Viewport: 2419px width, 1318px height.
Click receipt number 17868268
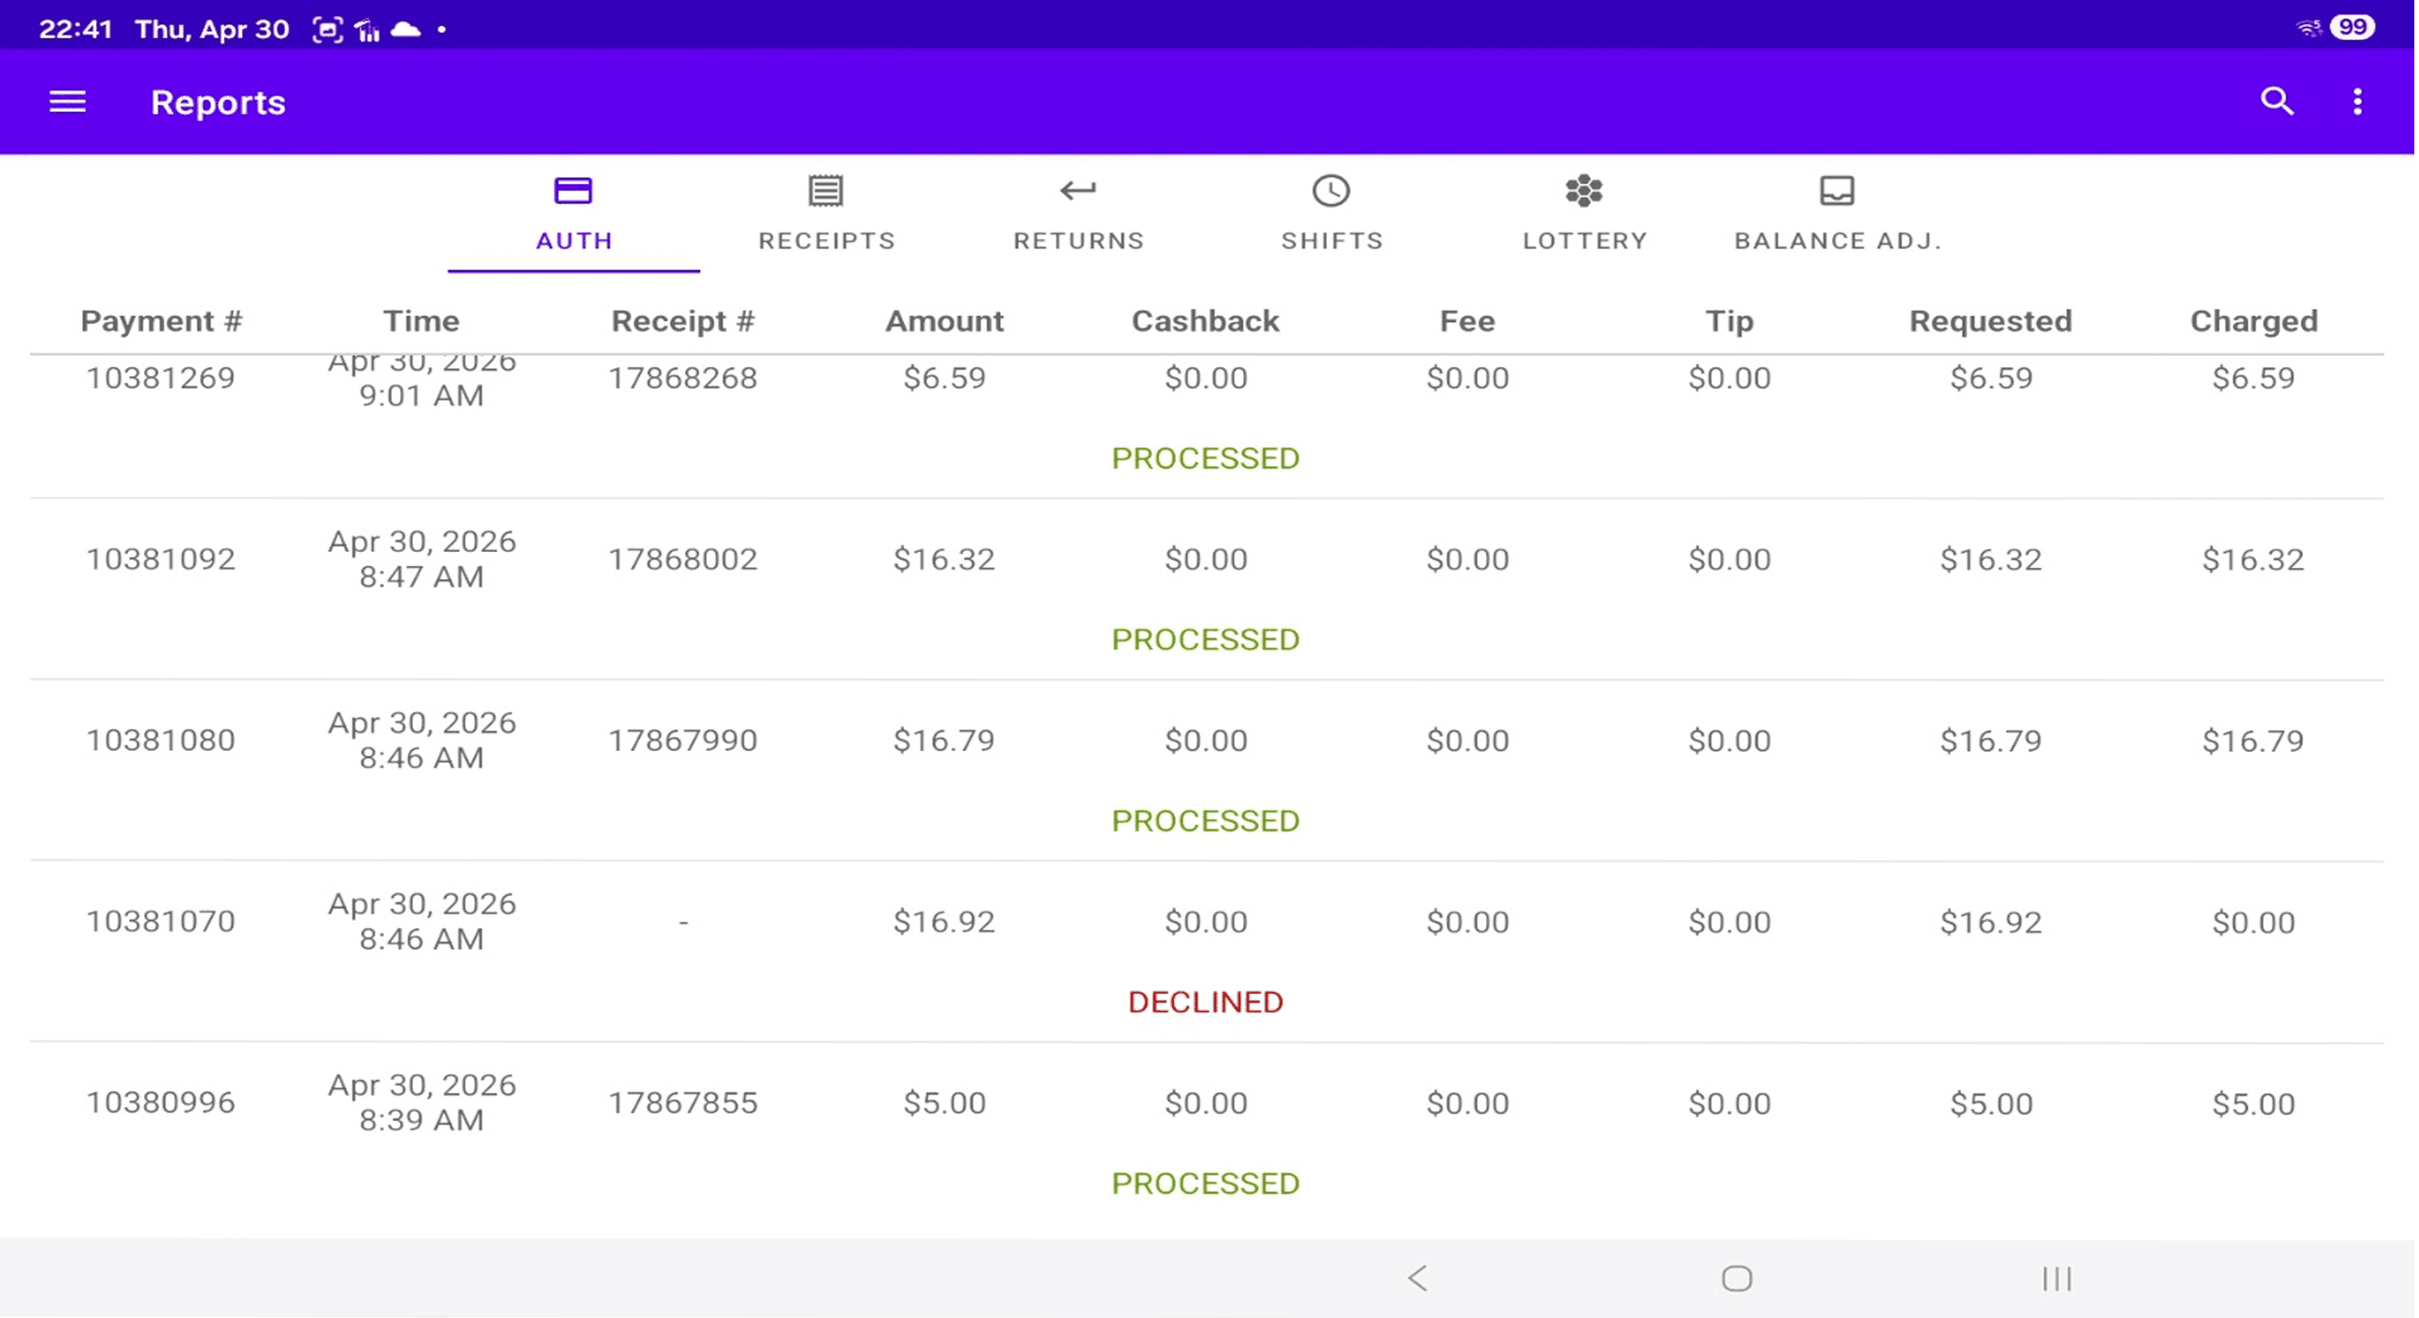tap(683, 378)
